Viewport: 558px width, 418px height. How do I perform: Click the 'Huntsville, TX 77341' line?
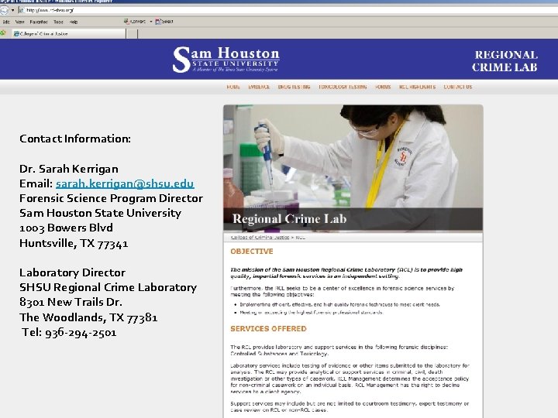click(74, 244)
